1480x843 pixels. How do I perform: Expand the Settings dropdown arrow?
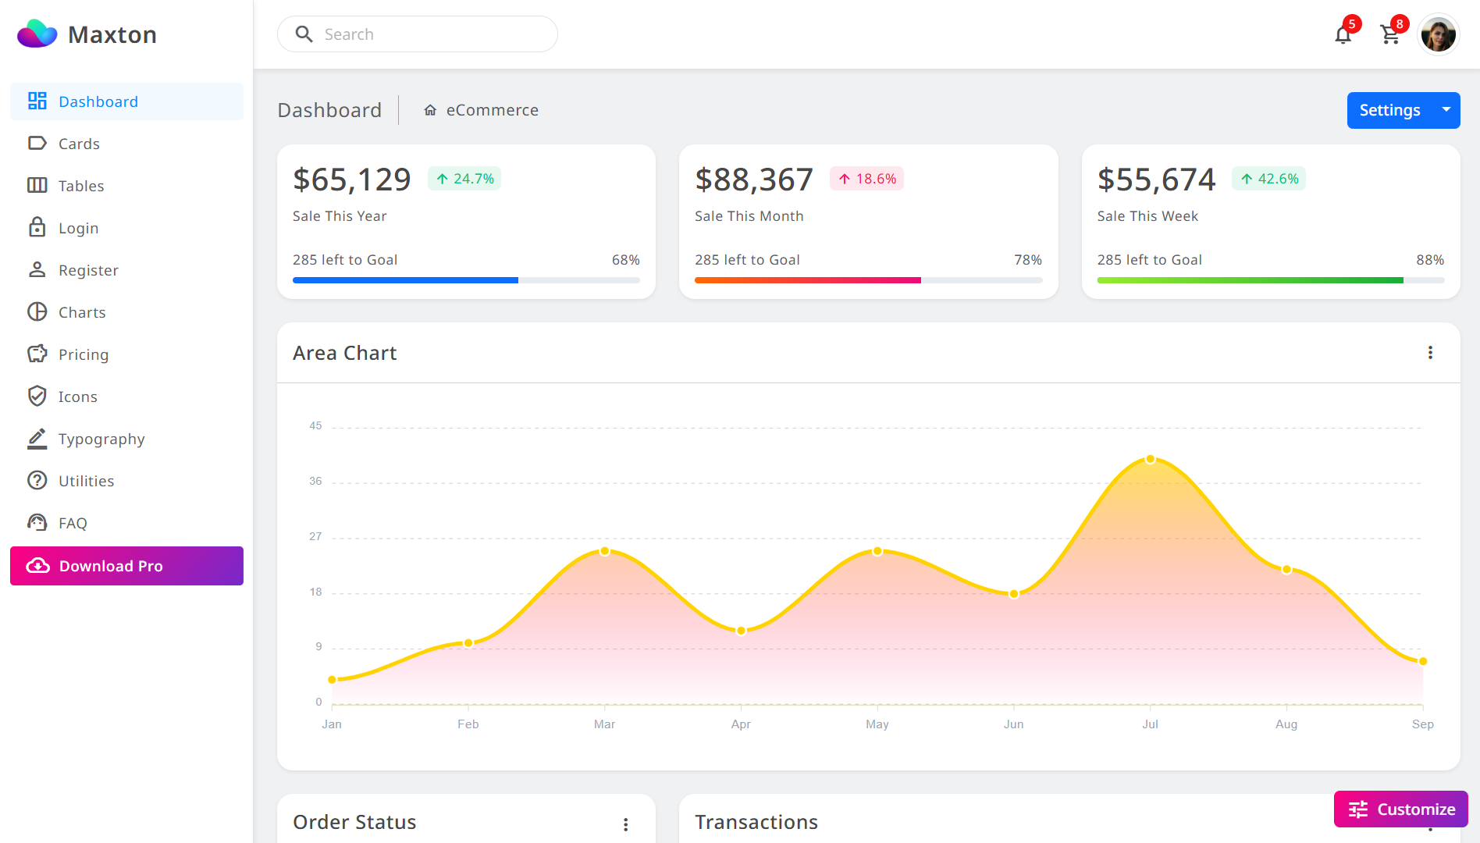1446,110
